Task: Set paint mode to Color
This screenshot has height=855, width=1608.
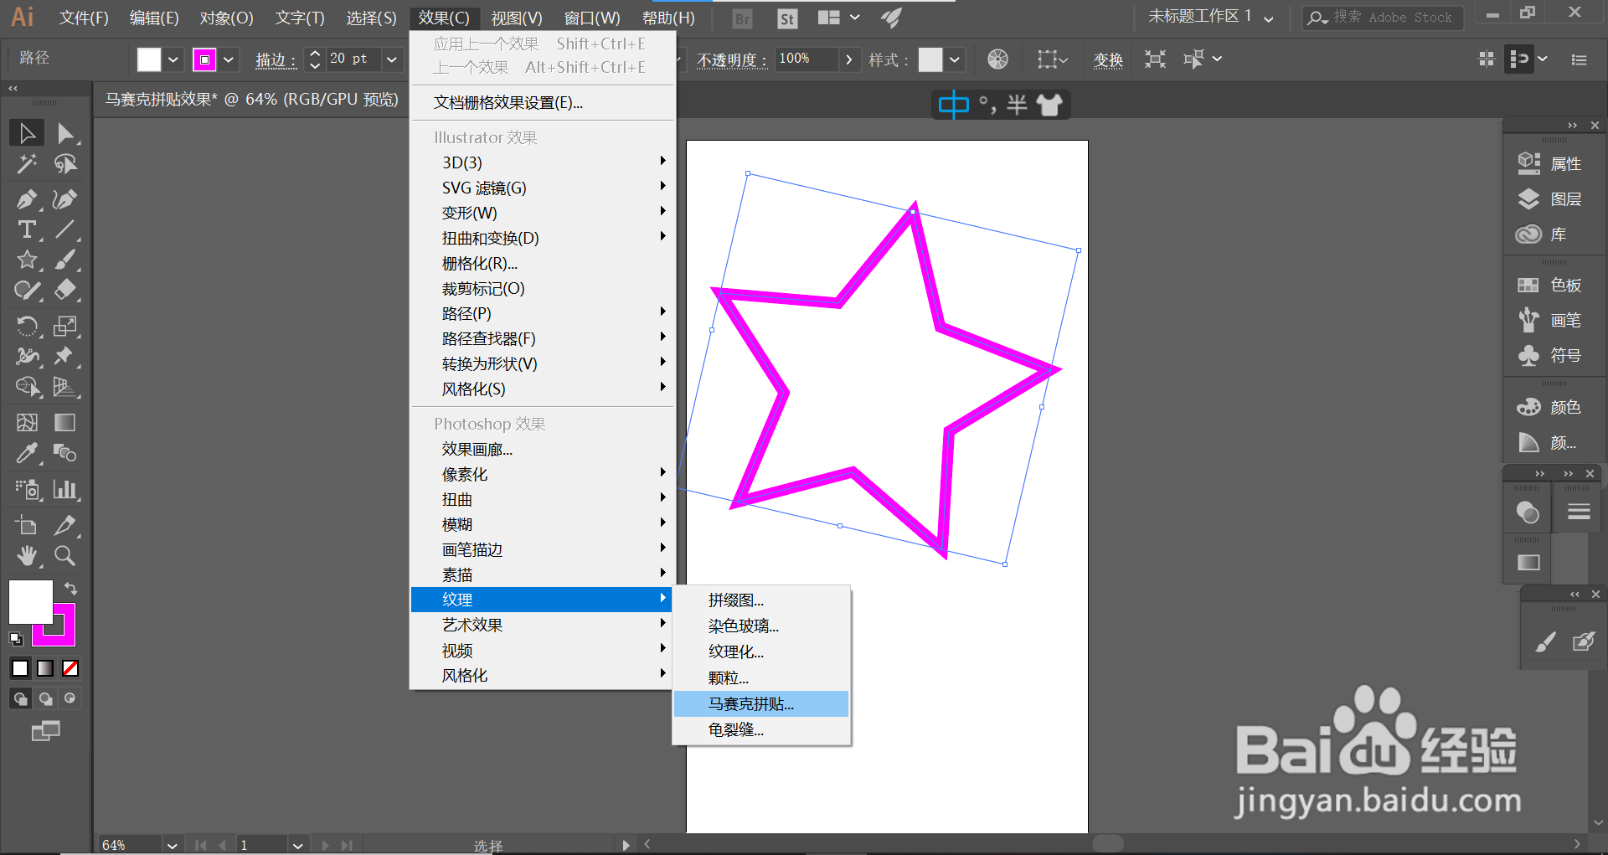Action: [20, 668]
